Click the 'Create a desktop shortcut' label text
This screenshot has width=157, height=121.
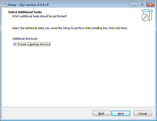click(34, 44)
